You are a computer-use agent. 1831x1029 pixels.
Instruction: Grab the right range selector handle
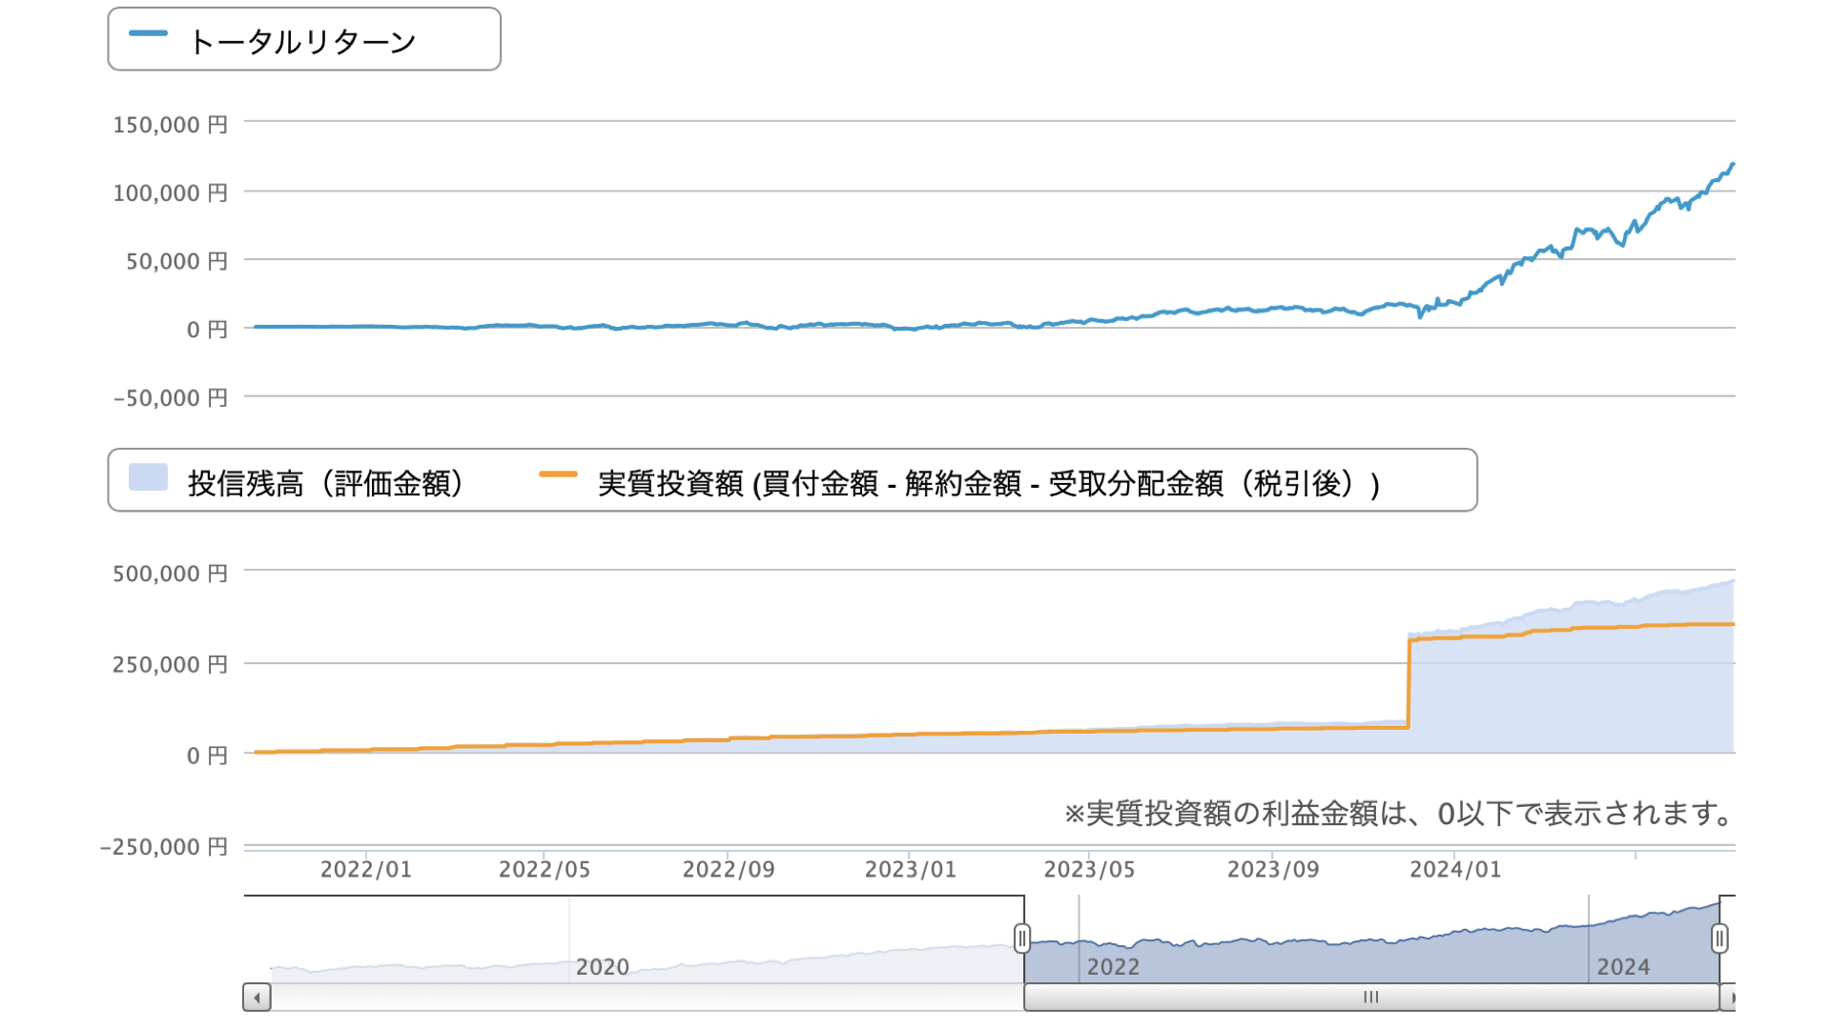pyautogui.click(x=1719, y=938)
